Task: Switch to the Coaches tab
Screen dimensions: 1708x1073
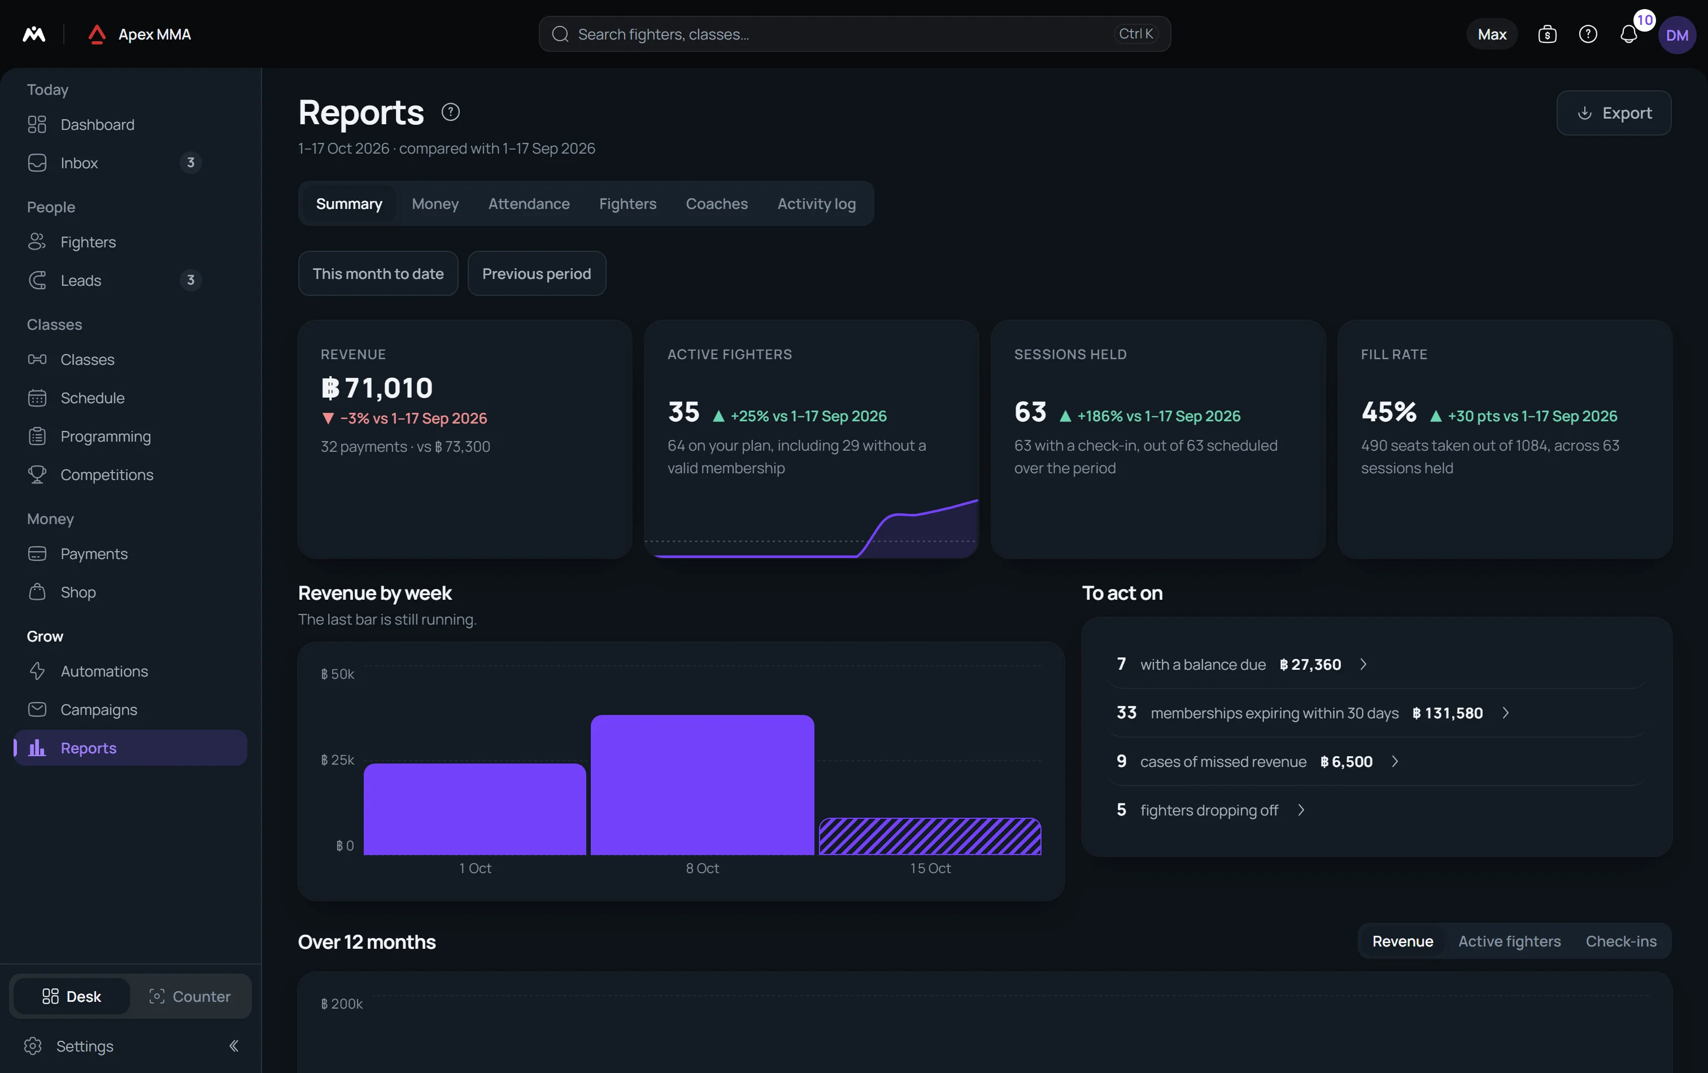Action: point(716,203)
